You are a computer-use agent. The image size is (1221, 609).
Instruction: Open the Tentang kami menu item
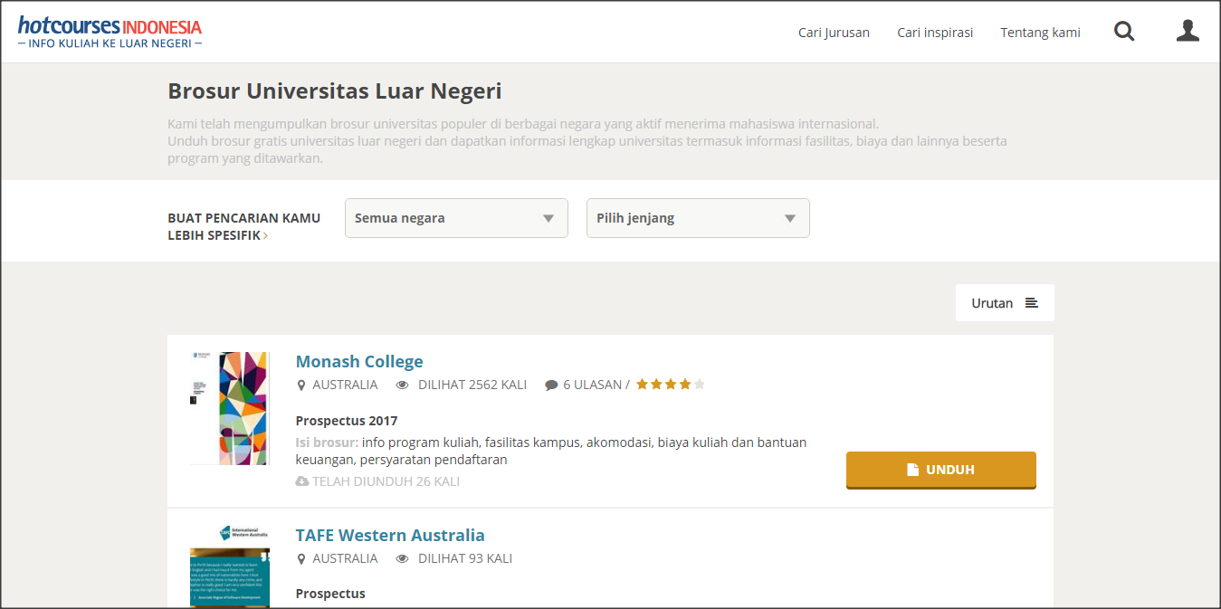pyautogui.click(x=1040, y=33)
